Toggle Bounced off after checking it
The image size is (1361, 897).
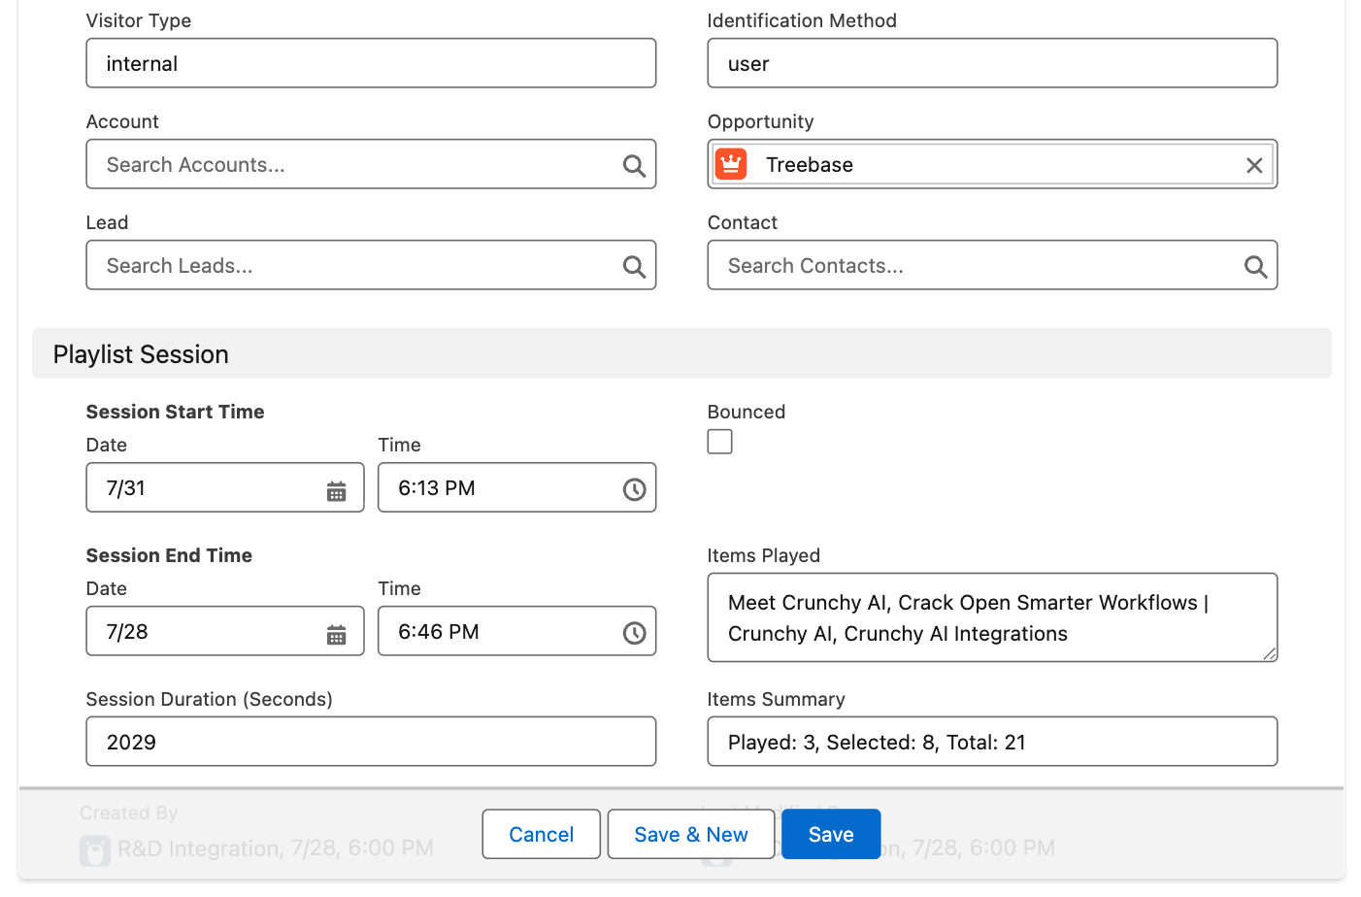[x=719, y=441]
